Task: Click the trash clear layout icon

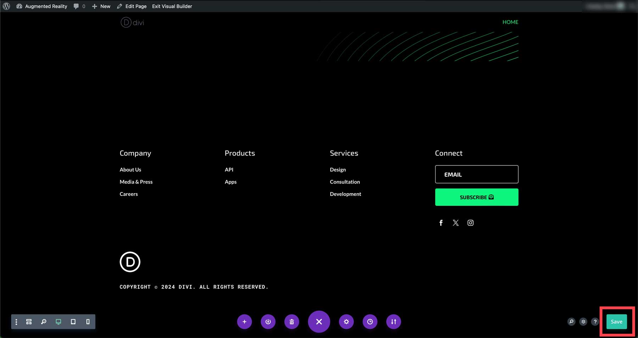Action: [292, 322]
